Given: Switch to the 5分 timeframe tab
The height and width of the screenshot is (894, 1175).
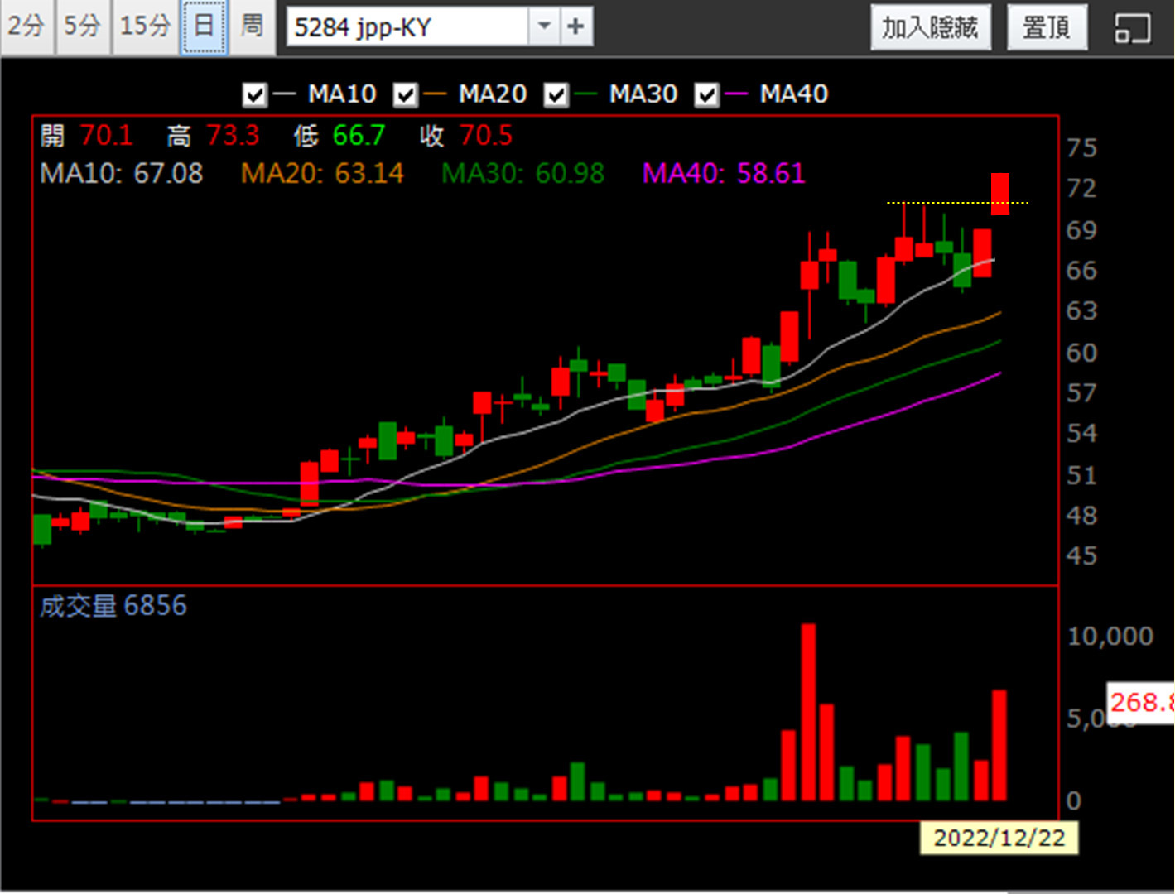Looking at the screenshot, I should pos(83,26).
